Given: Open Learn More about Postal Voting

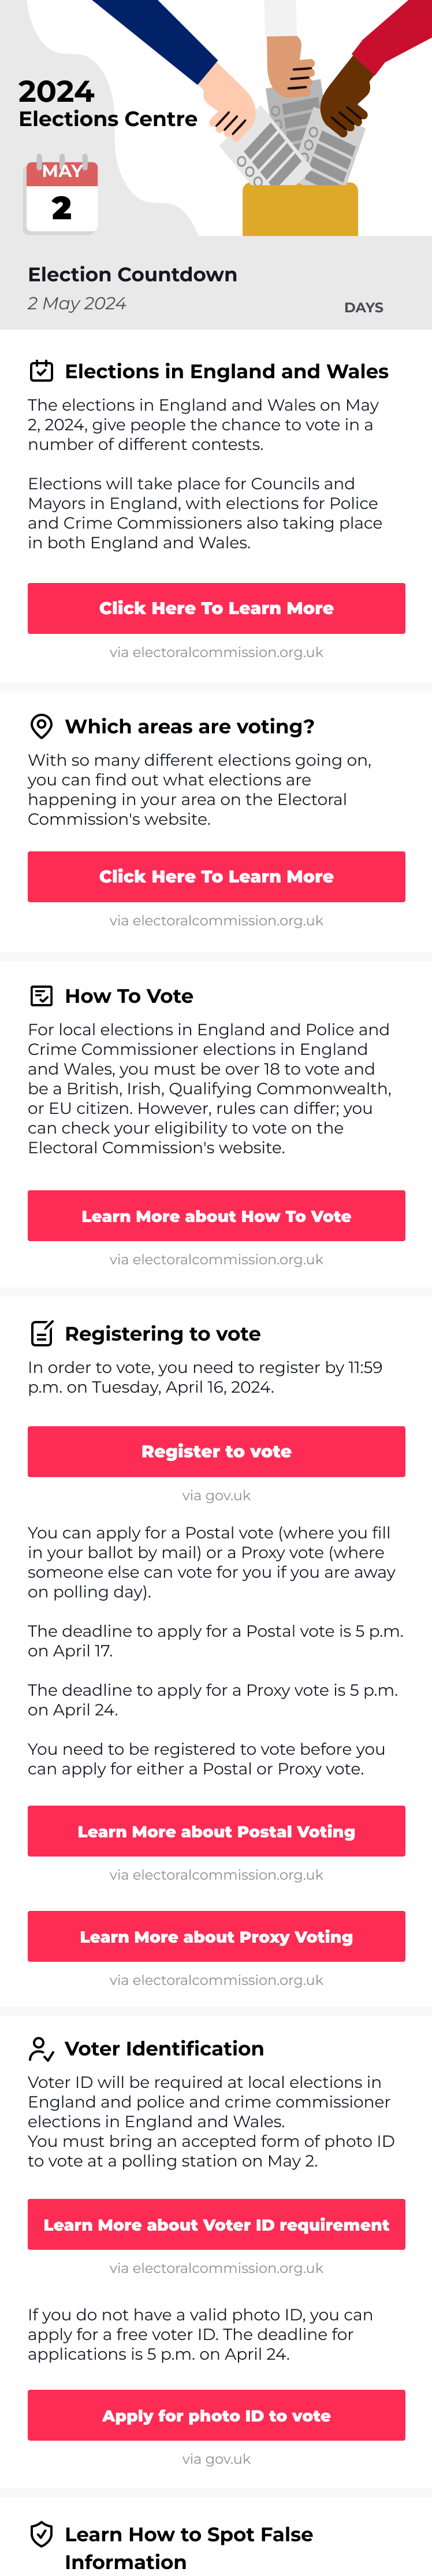Looking at the screenshot, I should click(217, 1831).
